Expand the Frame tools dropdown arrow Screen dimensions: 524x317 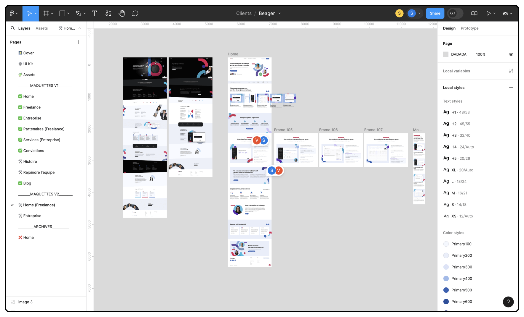point(52,13)
